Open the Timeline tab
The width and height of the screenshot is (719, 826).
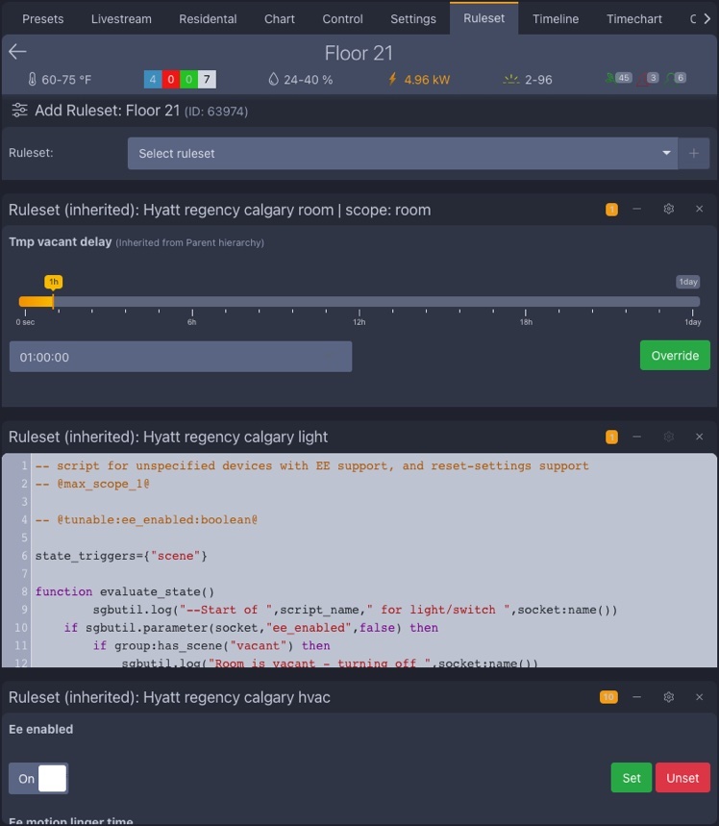coord(556,19)
